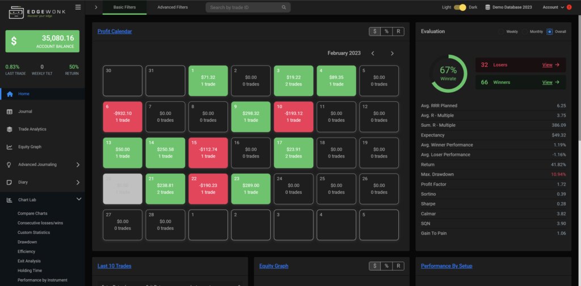Click the Diary note icon
This screenshot has height=286, width=581.
click(10, 182)
